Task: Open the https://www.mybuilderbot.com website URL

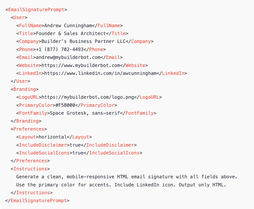Action: click(81, 65)
